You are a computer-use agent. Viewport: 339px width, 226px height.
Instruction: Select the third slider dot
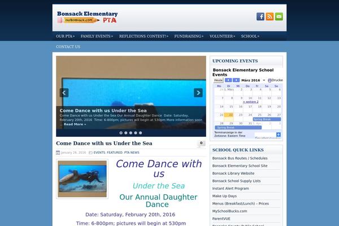131,133
